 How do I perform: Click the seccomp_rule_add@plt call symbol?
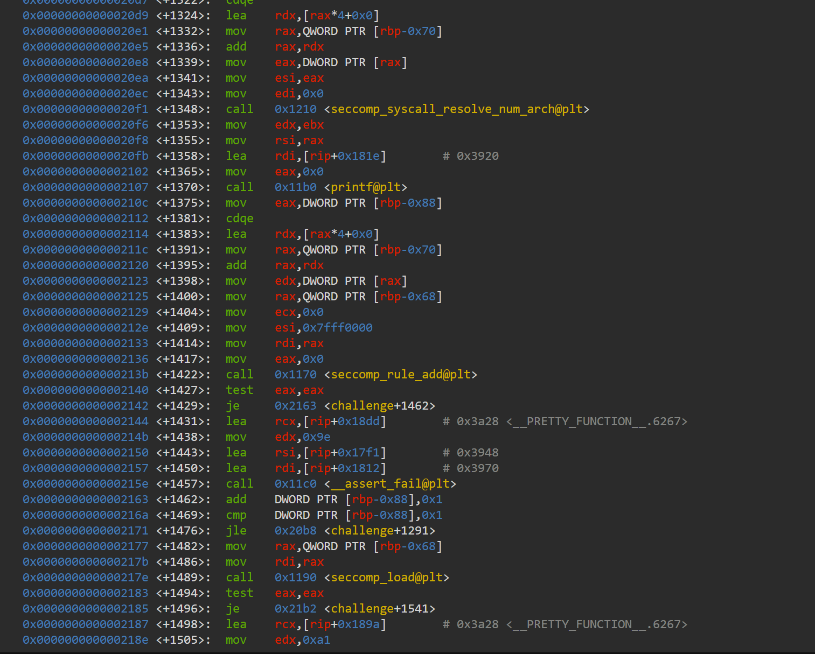pyautogui.click(x=401, y=375)
